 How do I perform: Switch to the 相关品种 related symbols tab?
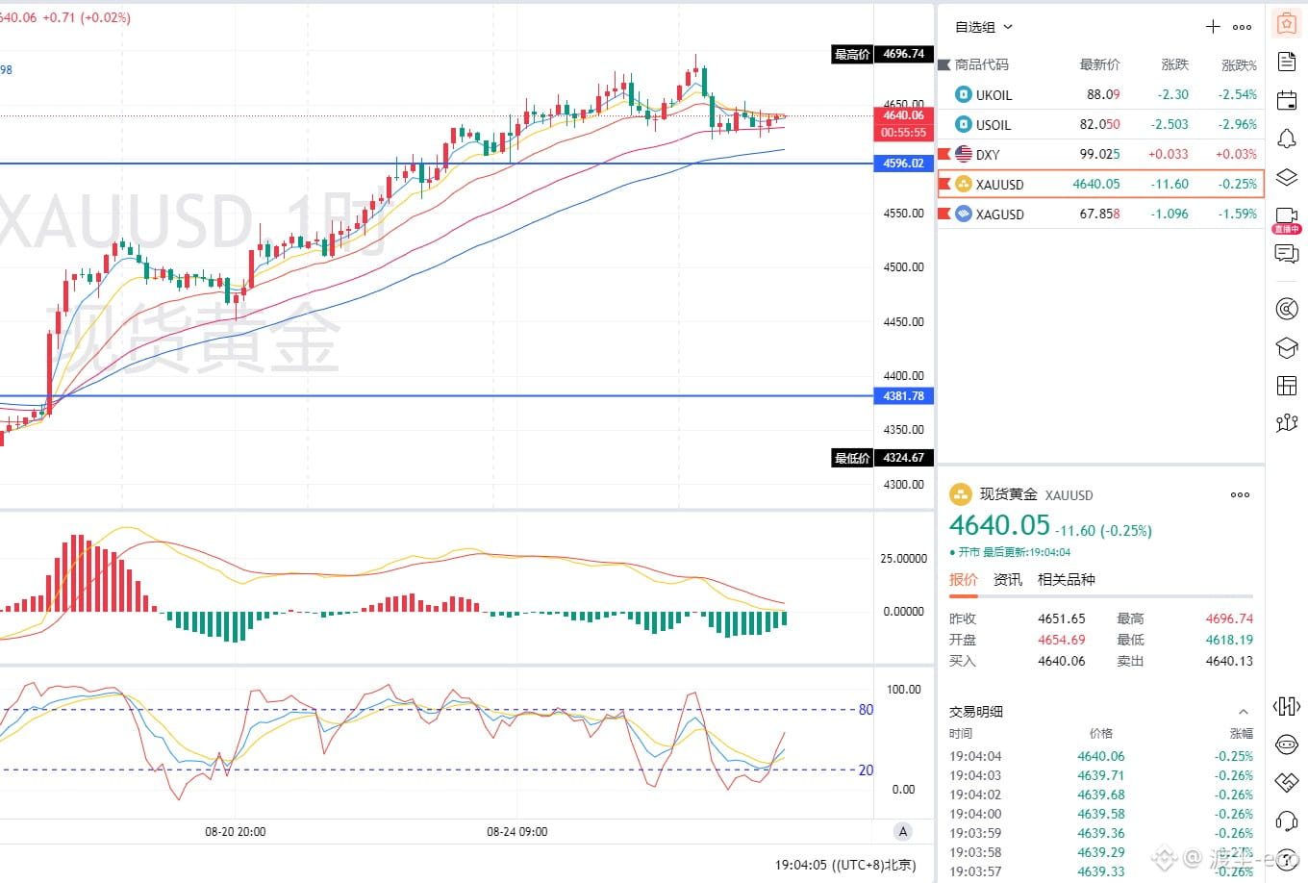point(1066,579)
